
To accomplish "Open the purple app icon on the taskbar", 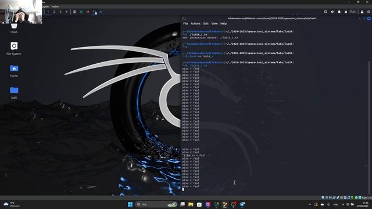I will point(208,204).
